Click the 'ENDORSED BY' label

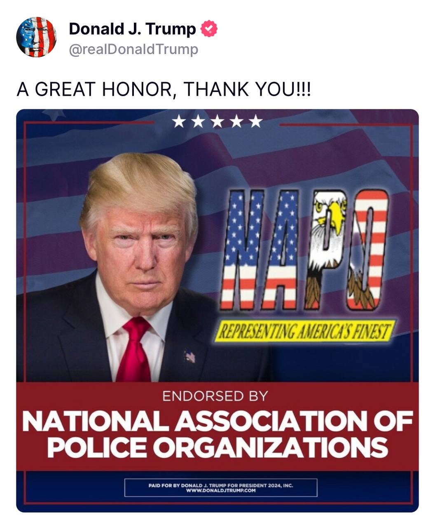215,396
